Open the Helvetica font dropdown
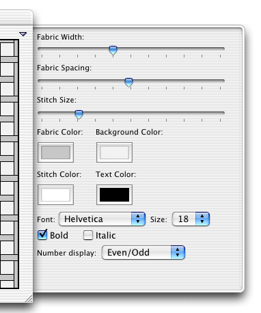The height and width of the screenshot is (313, 261). (102, 219)
